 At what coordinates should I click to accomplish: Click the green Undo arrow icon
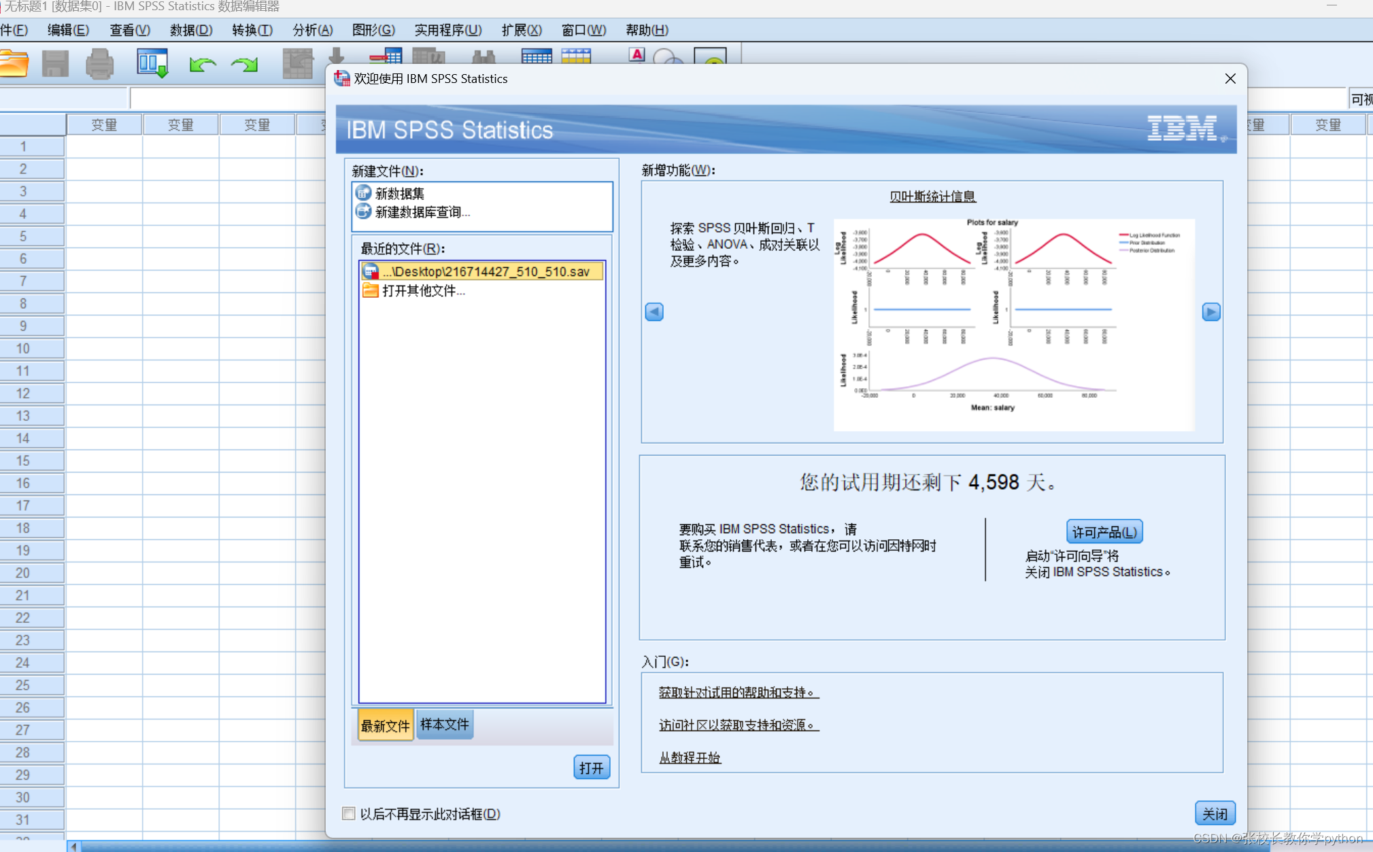[x=202, y=65]
